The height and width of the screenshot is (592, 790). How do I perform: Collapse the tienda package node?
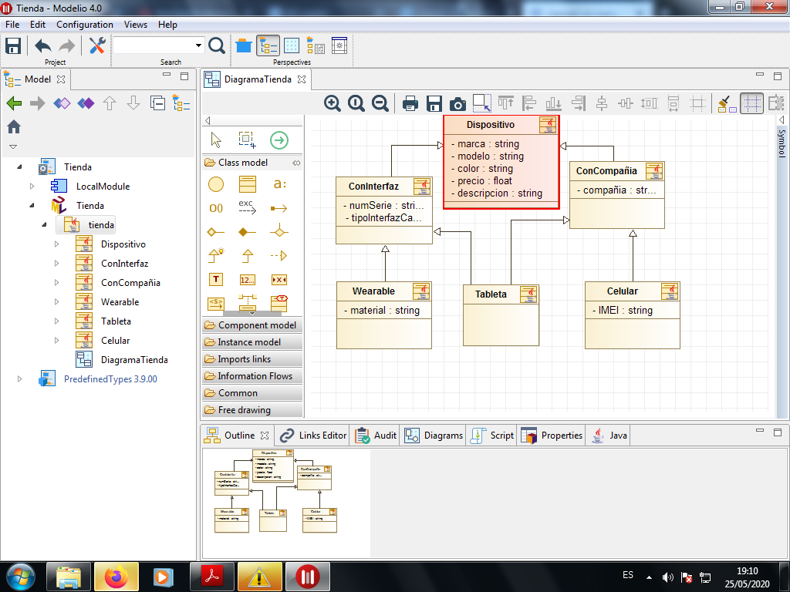click(44, 224)
